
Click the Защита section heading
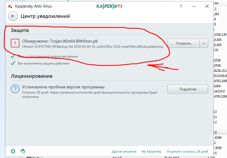(20, 30)
